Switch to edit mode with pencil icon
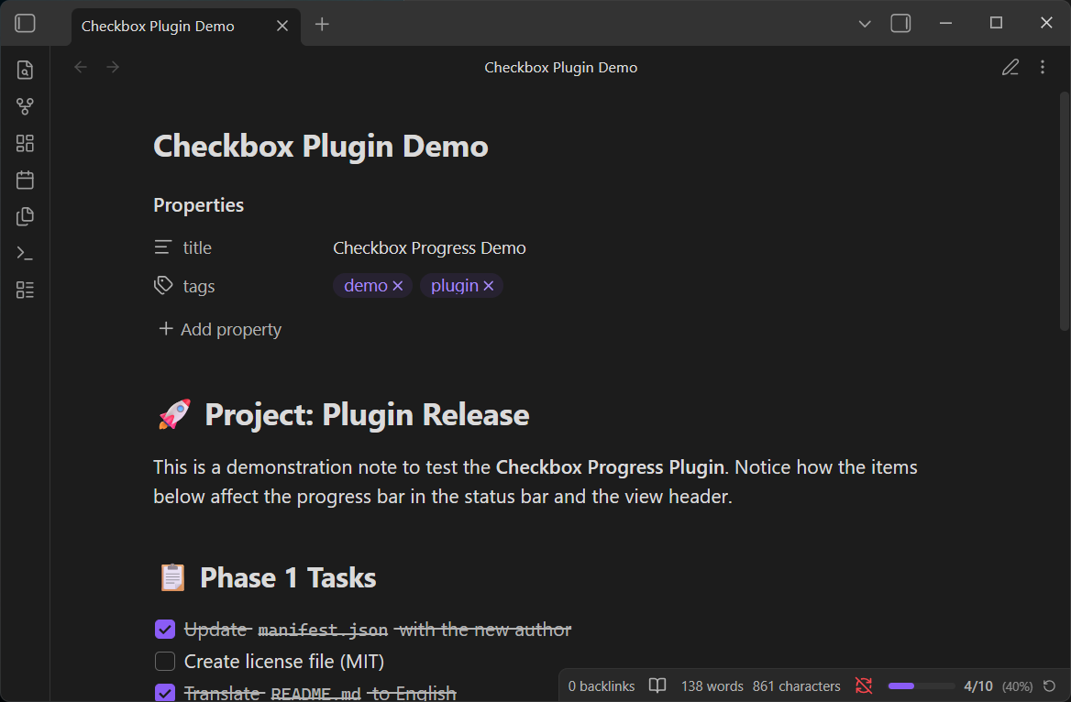This screenshot has width=1071, height=702. pyautogui.click(x=1010, y=67)
